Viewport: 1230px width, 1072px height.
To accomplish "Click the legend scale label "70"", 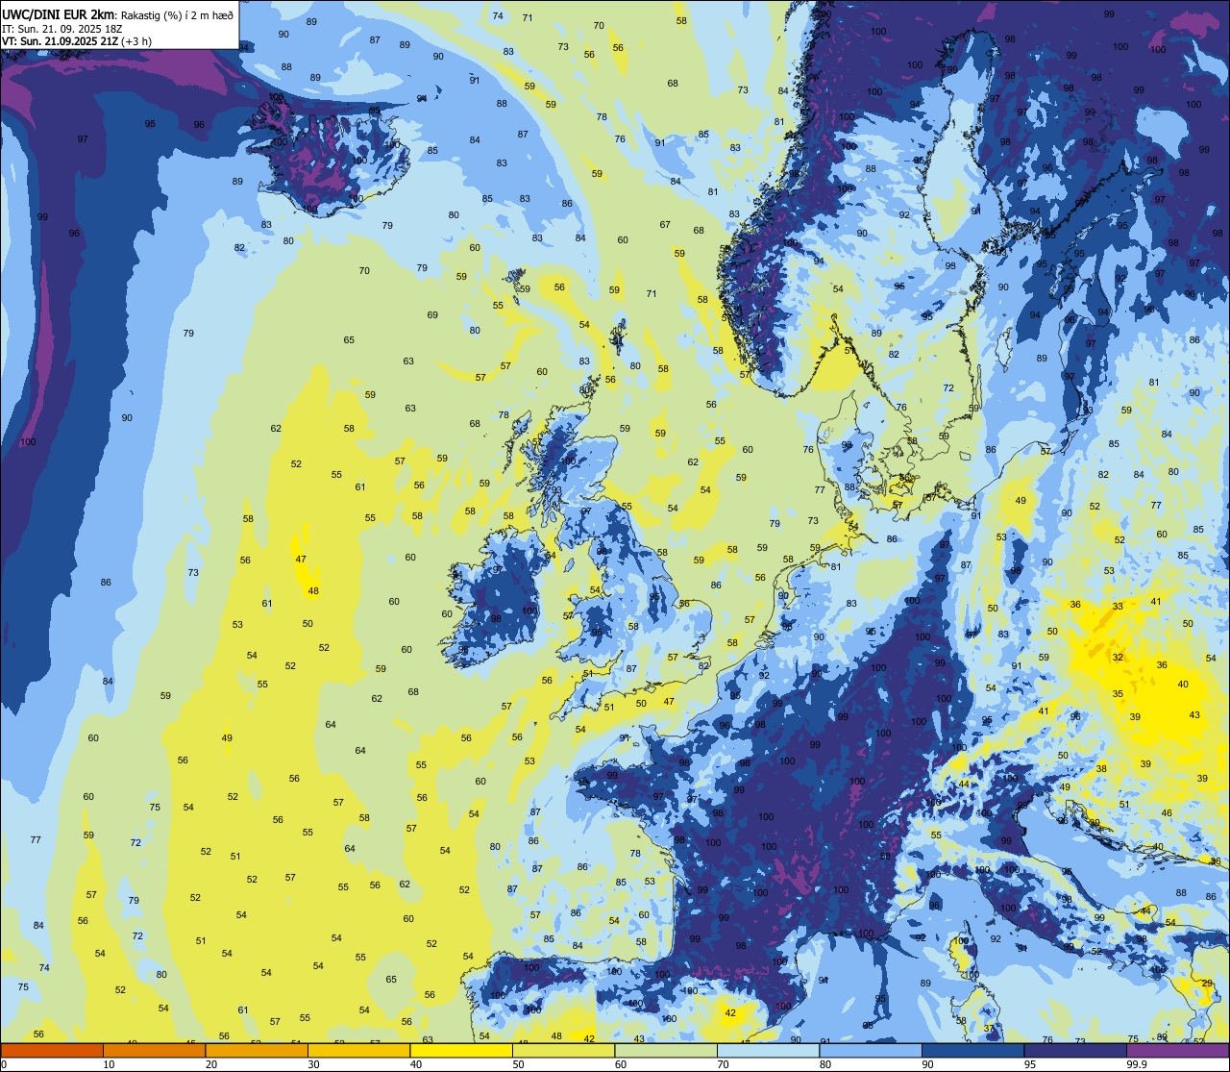I will 723,1064.
